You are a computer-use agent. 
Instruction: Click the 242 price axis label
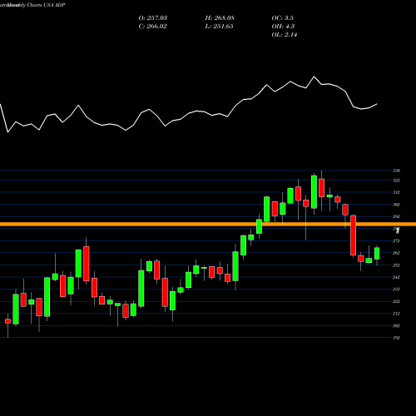tap(396, 277)
